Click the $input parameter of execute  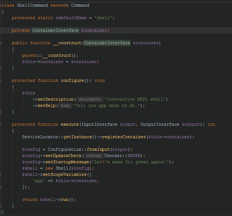(x=127, y=125)
